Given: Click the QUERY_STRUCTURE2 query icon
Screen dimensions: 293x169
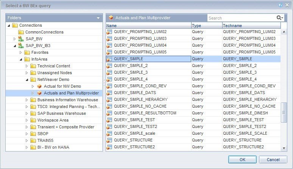Looking at the screenshot, I should click(109, 147).
